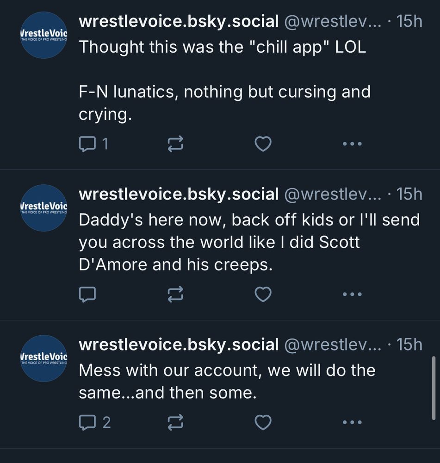Open options menu on the first post
440x463 pixels.
click(x=352, y=144)
